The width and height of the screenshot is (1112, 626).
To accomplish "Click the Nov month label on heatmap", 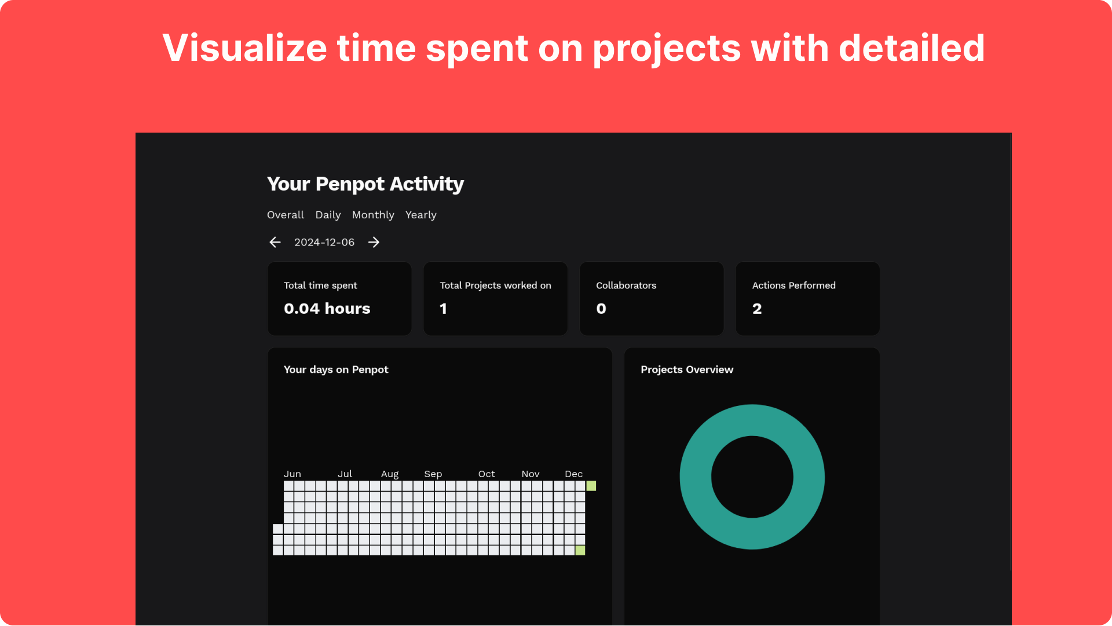I will (x=530, y=474).
